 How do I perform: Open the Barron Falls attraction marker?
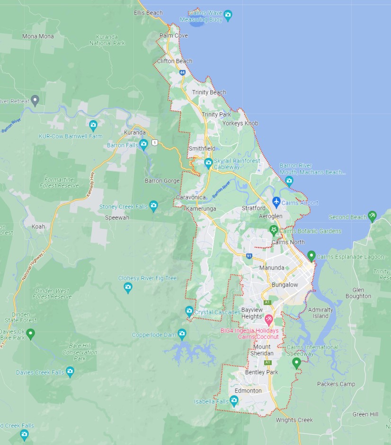click(x=143, y=144)
